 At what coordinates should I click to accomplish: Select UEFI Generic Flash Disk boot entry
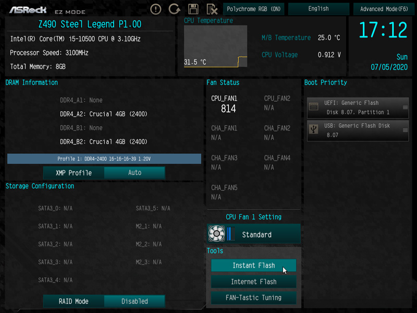click(x=358, y=107)
